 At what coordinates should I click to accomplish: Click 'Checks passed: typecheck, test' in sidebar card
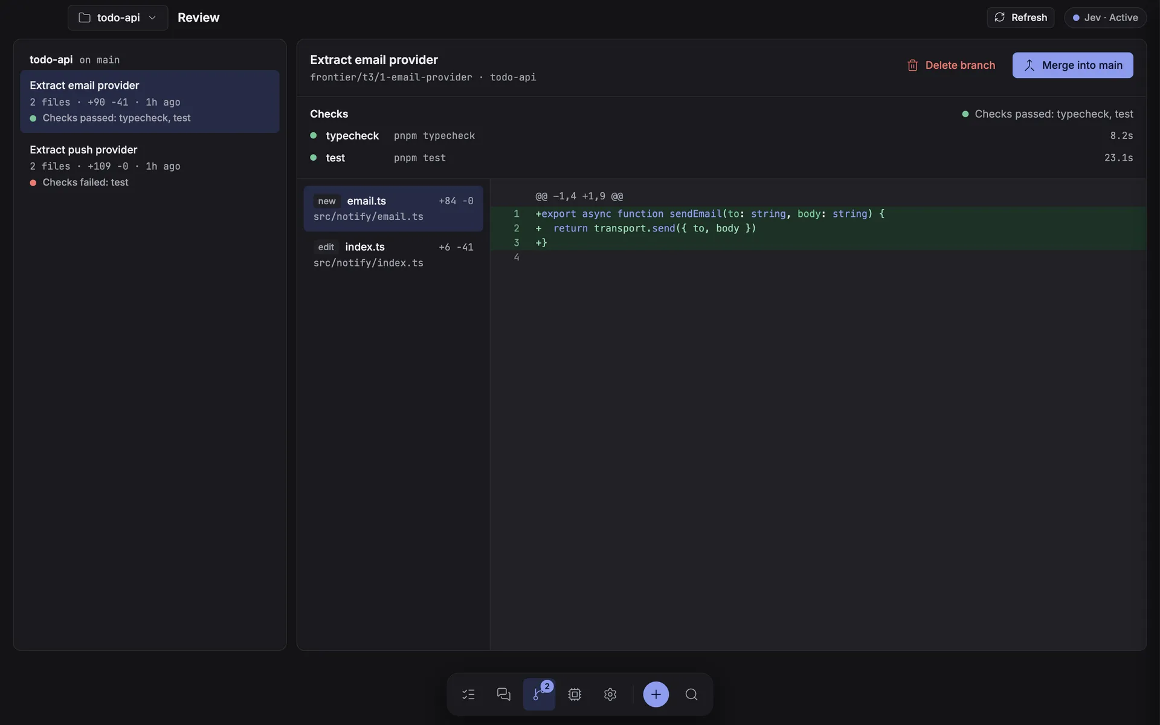117,118
